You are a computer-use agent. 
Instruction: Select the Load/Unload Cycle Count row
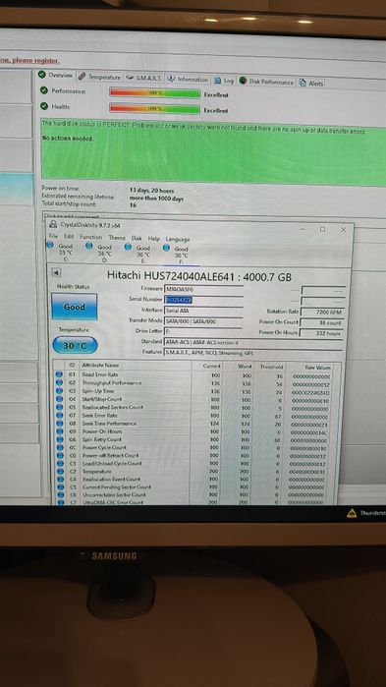coord(196,464)
